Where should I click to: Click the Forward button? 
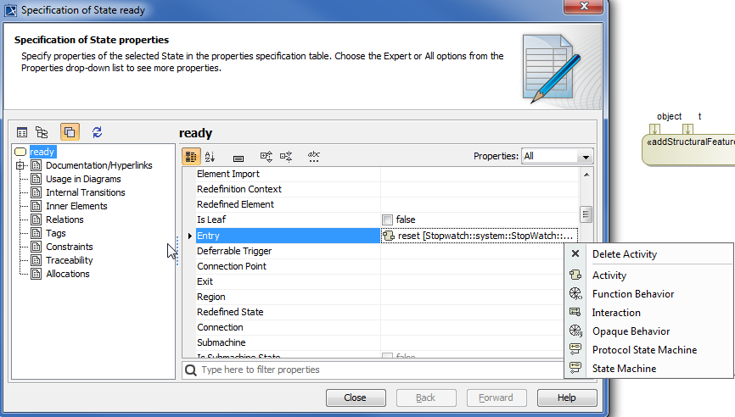[x=497, y=398]
